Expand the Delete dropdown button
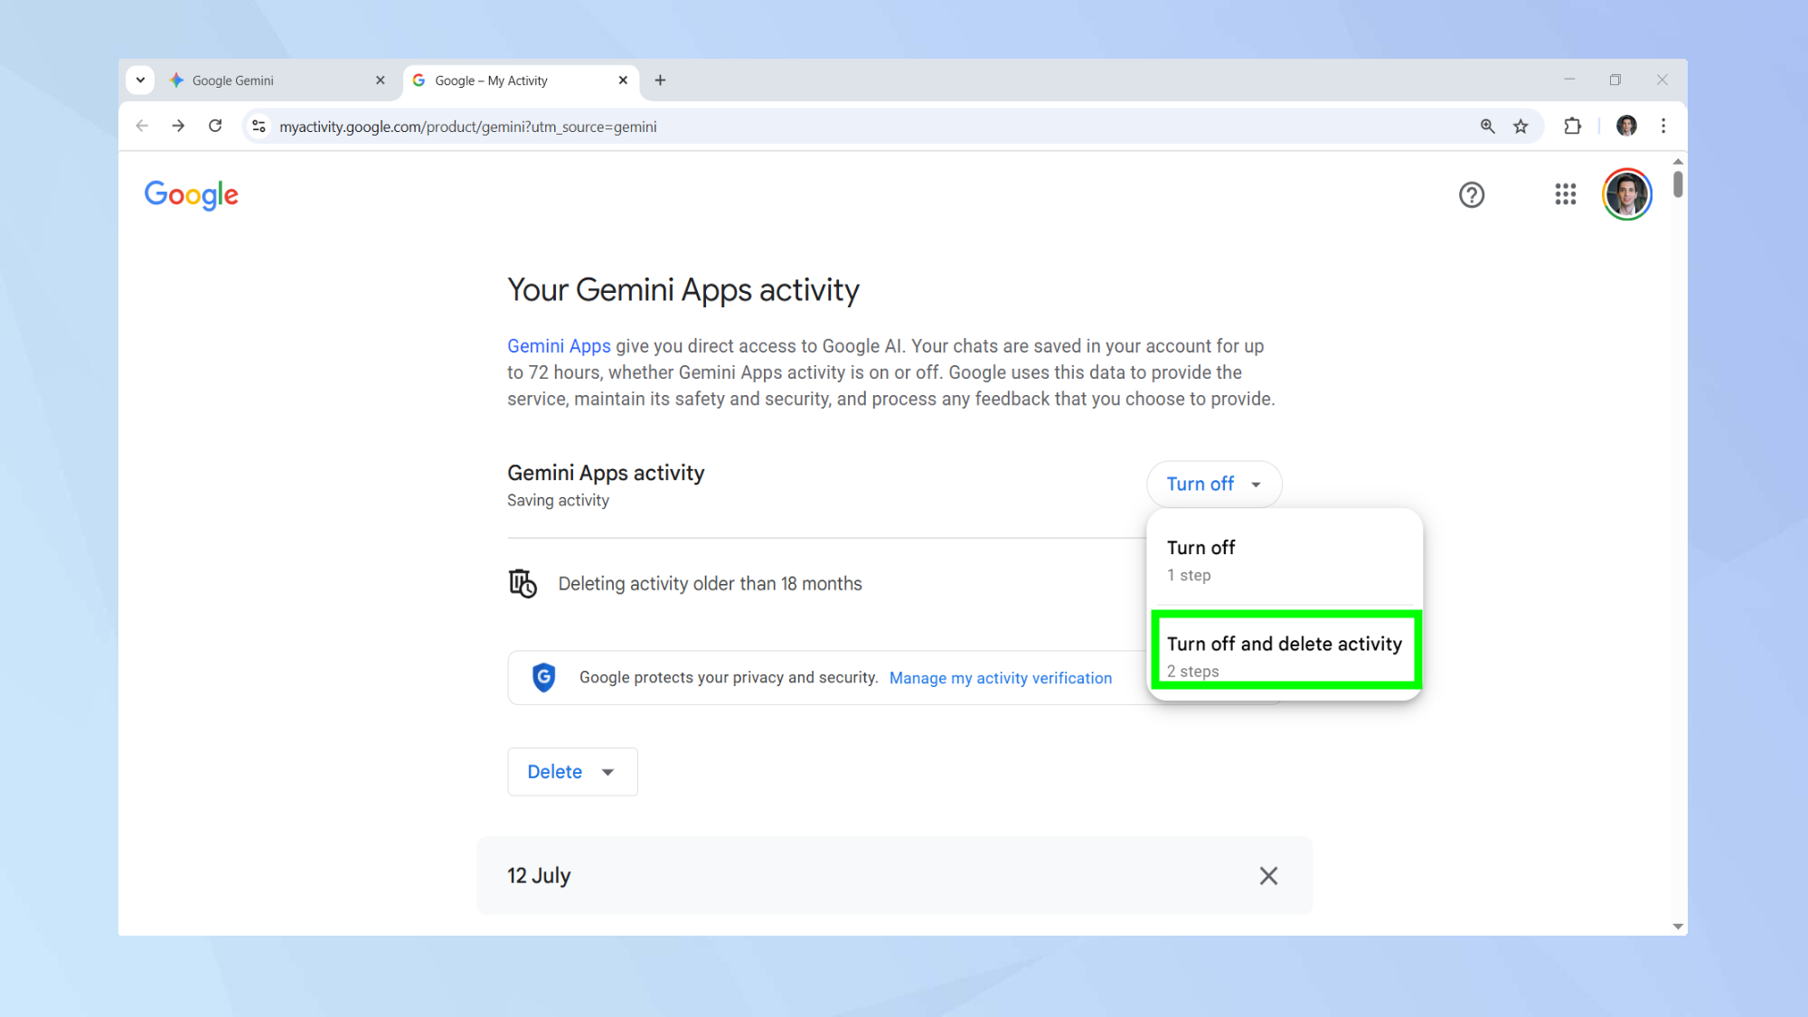 (x=572, y=772)
